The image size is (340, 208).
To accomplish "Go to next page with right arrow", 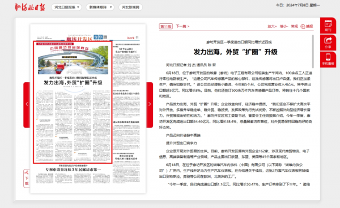I will click(150, 105).
